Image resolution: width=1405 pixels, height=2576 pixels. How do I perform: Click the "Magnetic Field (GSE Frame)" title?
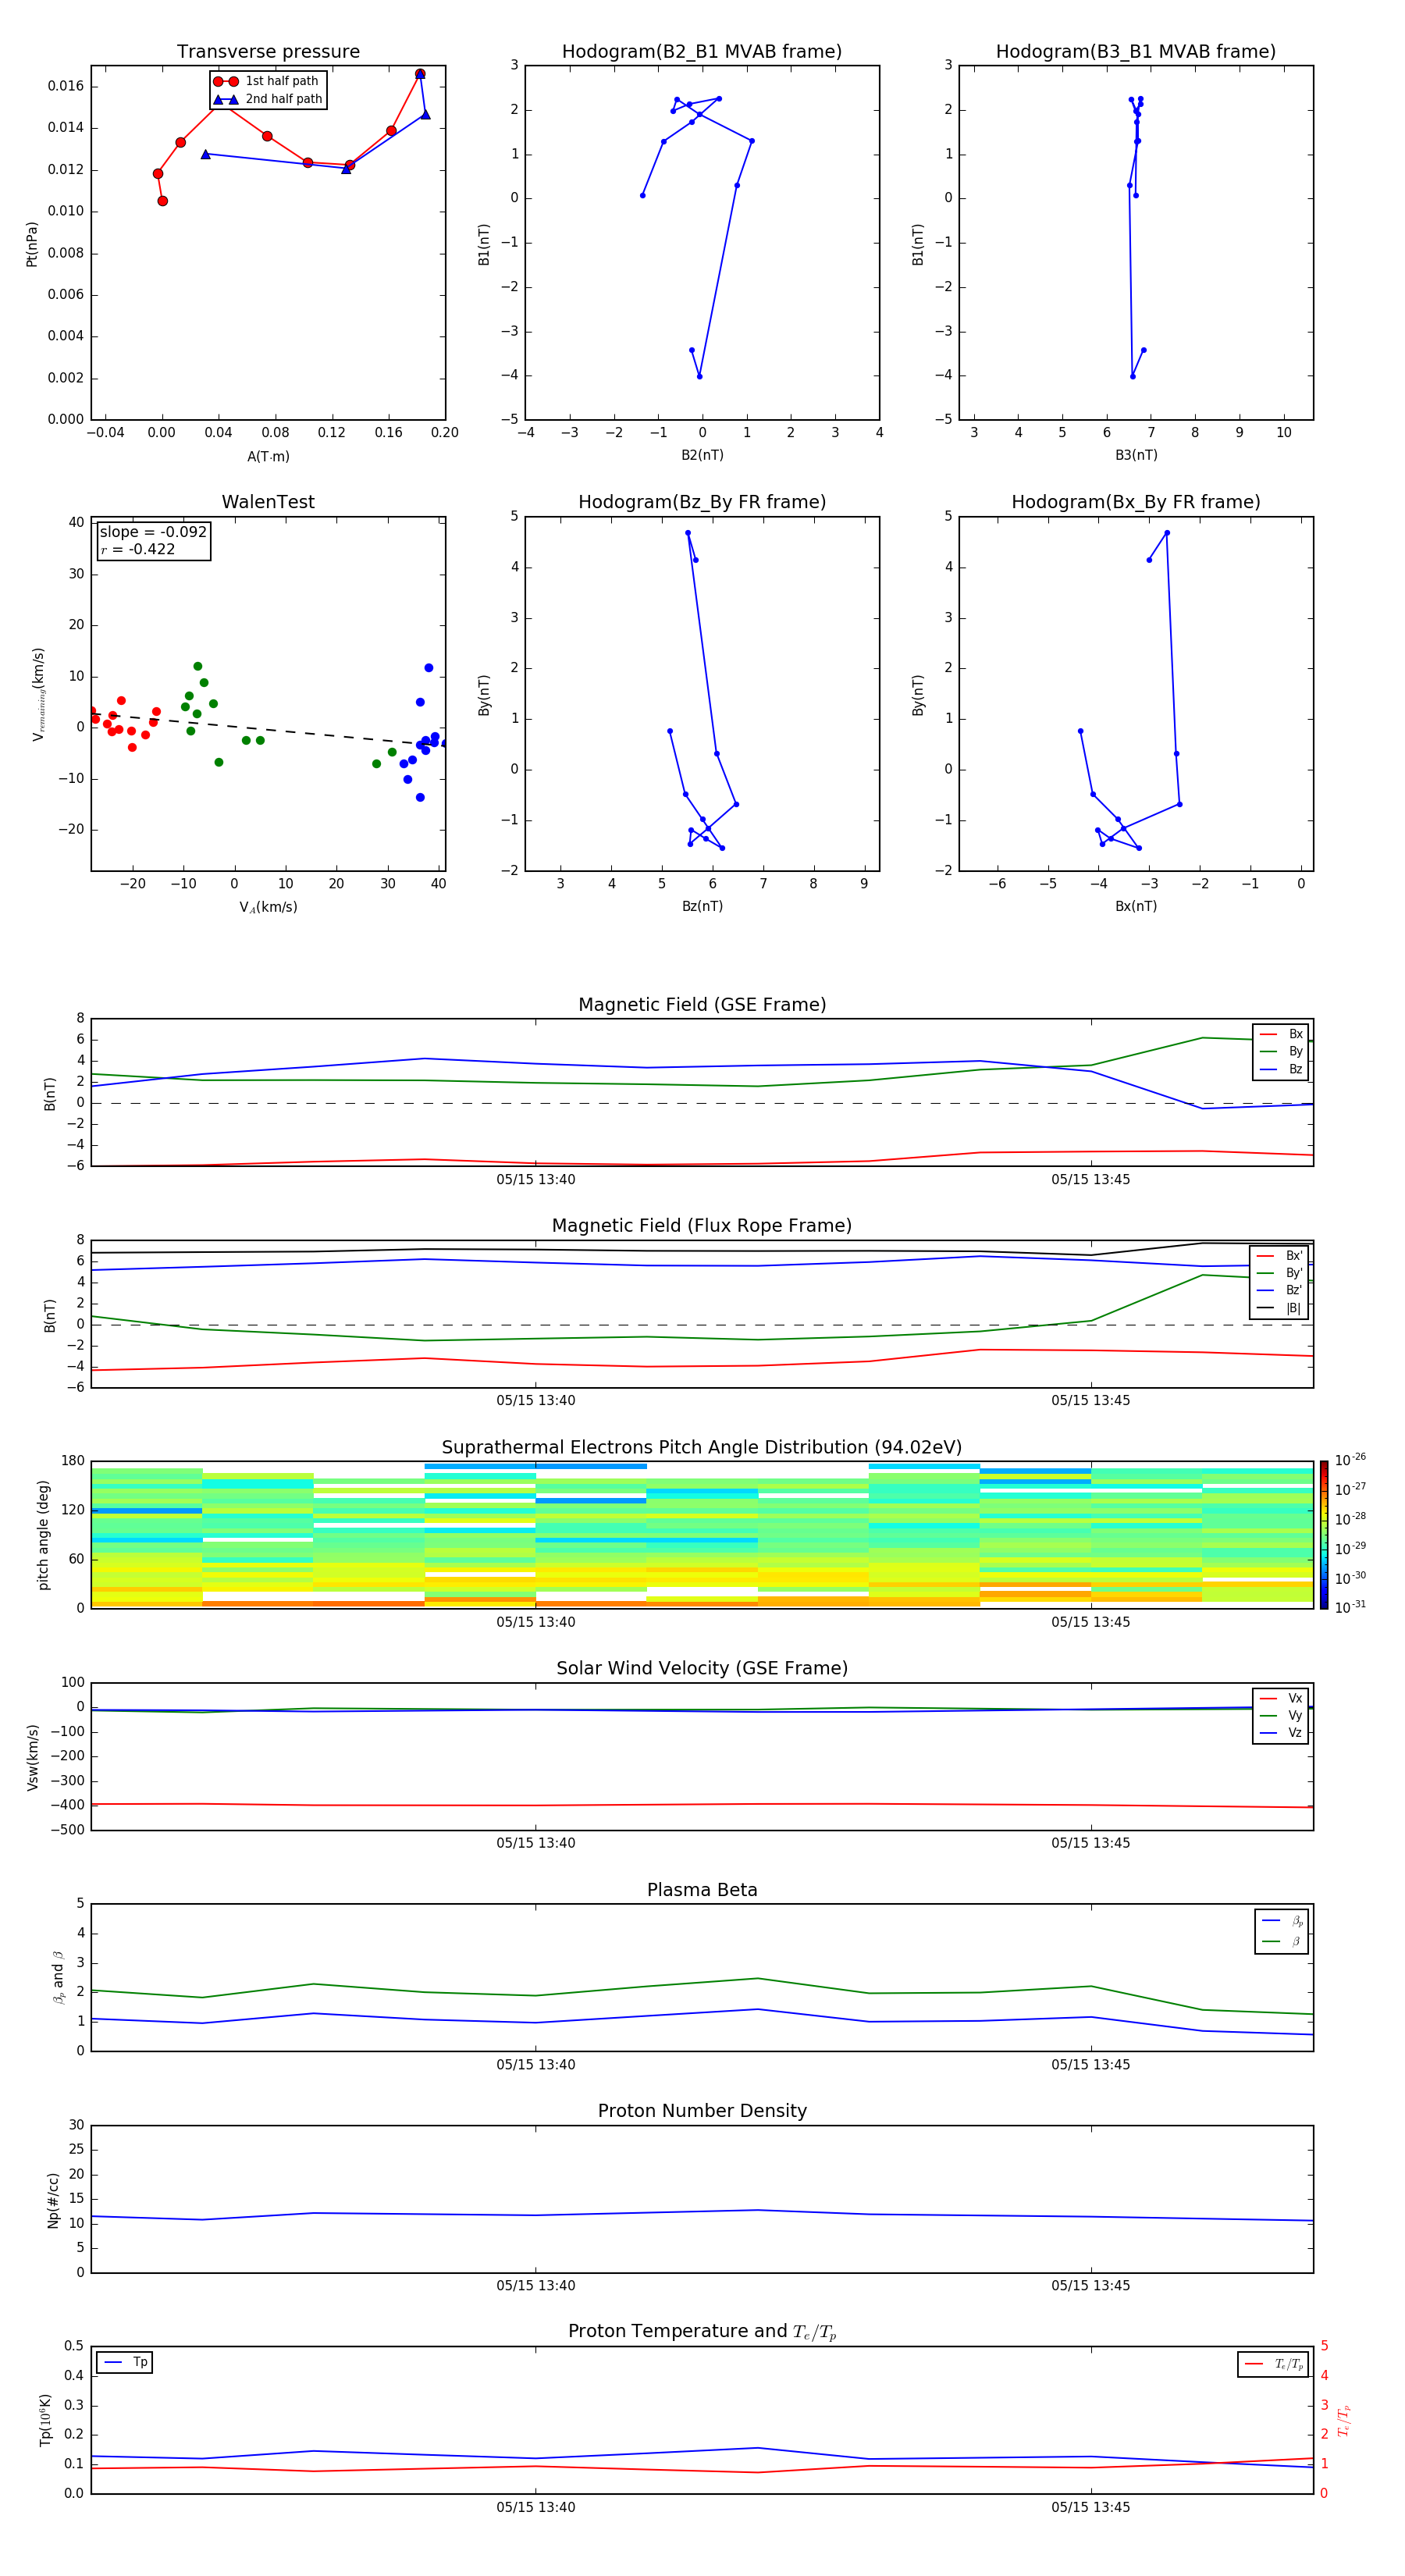(702, 1005)
